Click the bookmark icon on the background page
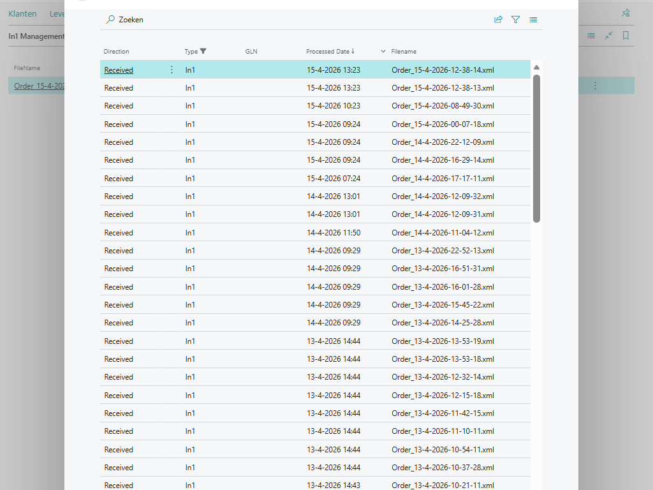 (626, 36)
